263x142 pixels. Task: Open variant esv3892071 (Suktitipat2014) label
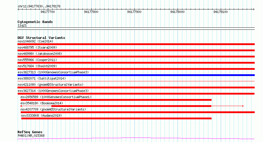42,78
